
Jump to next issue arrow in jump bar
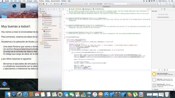(x=150, y=9)
